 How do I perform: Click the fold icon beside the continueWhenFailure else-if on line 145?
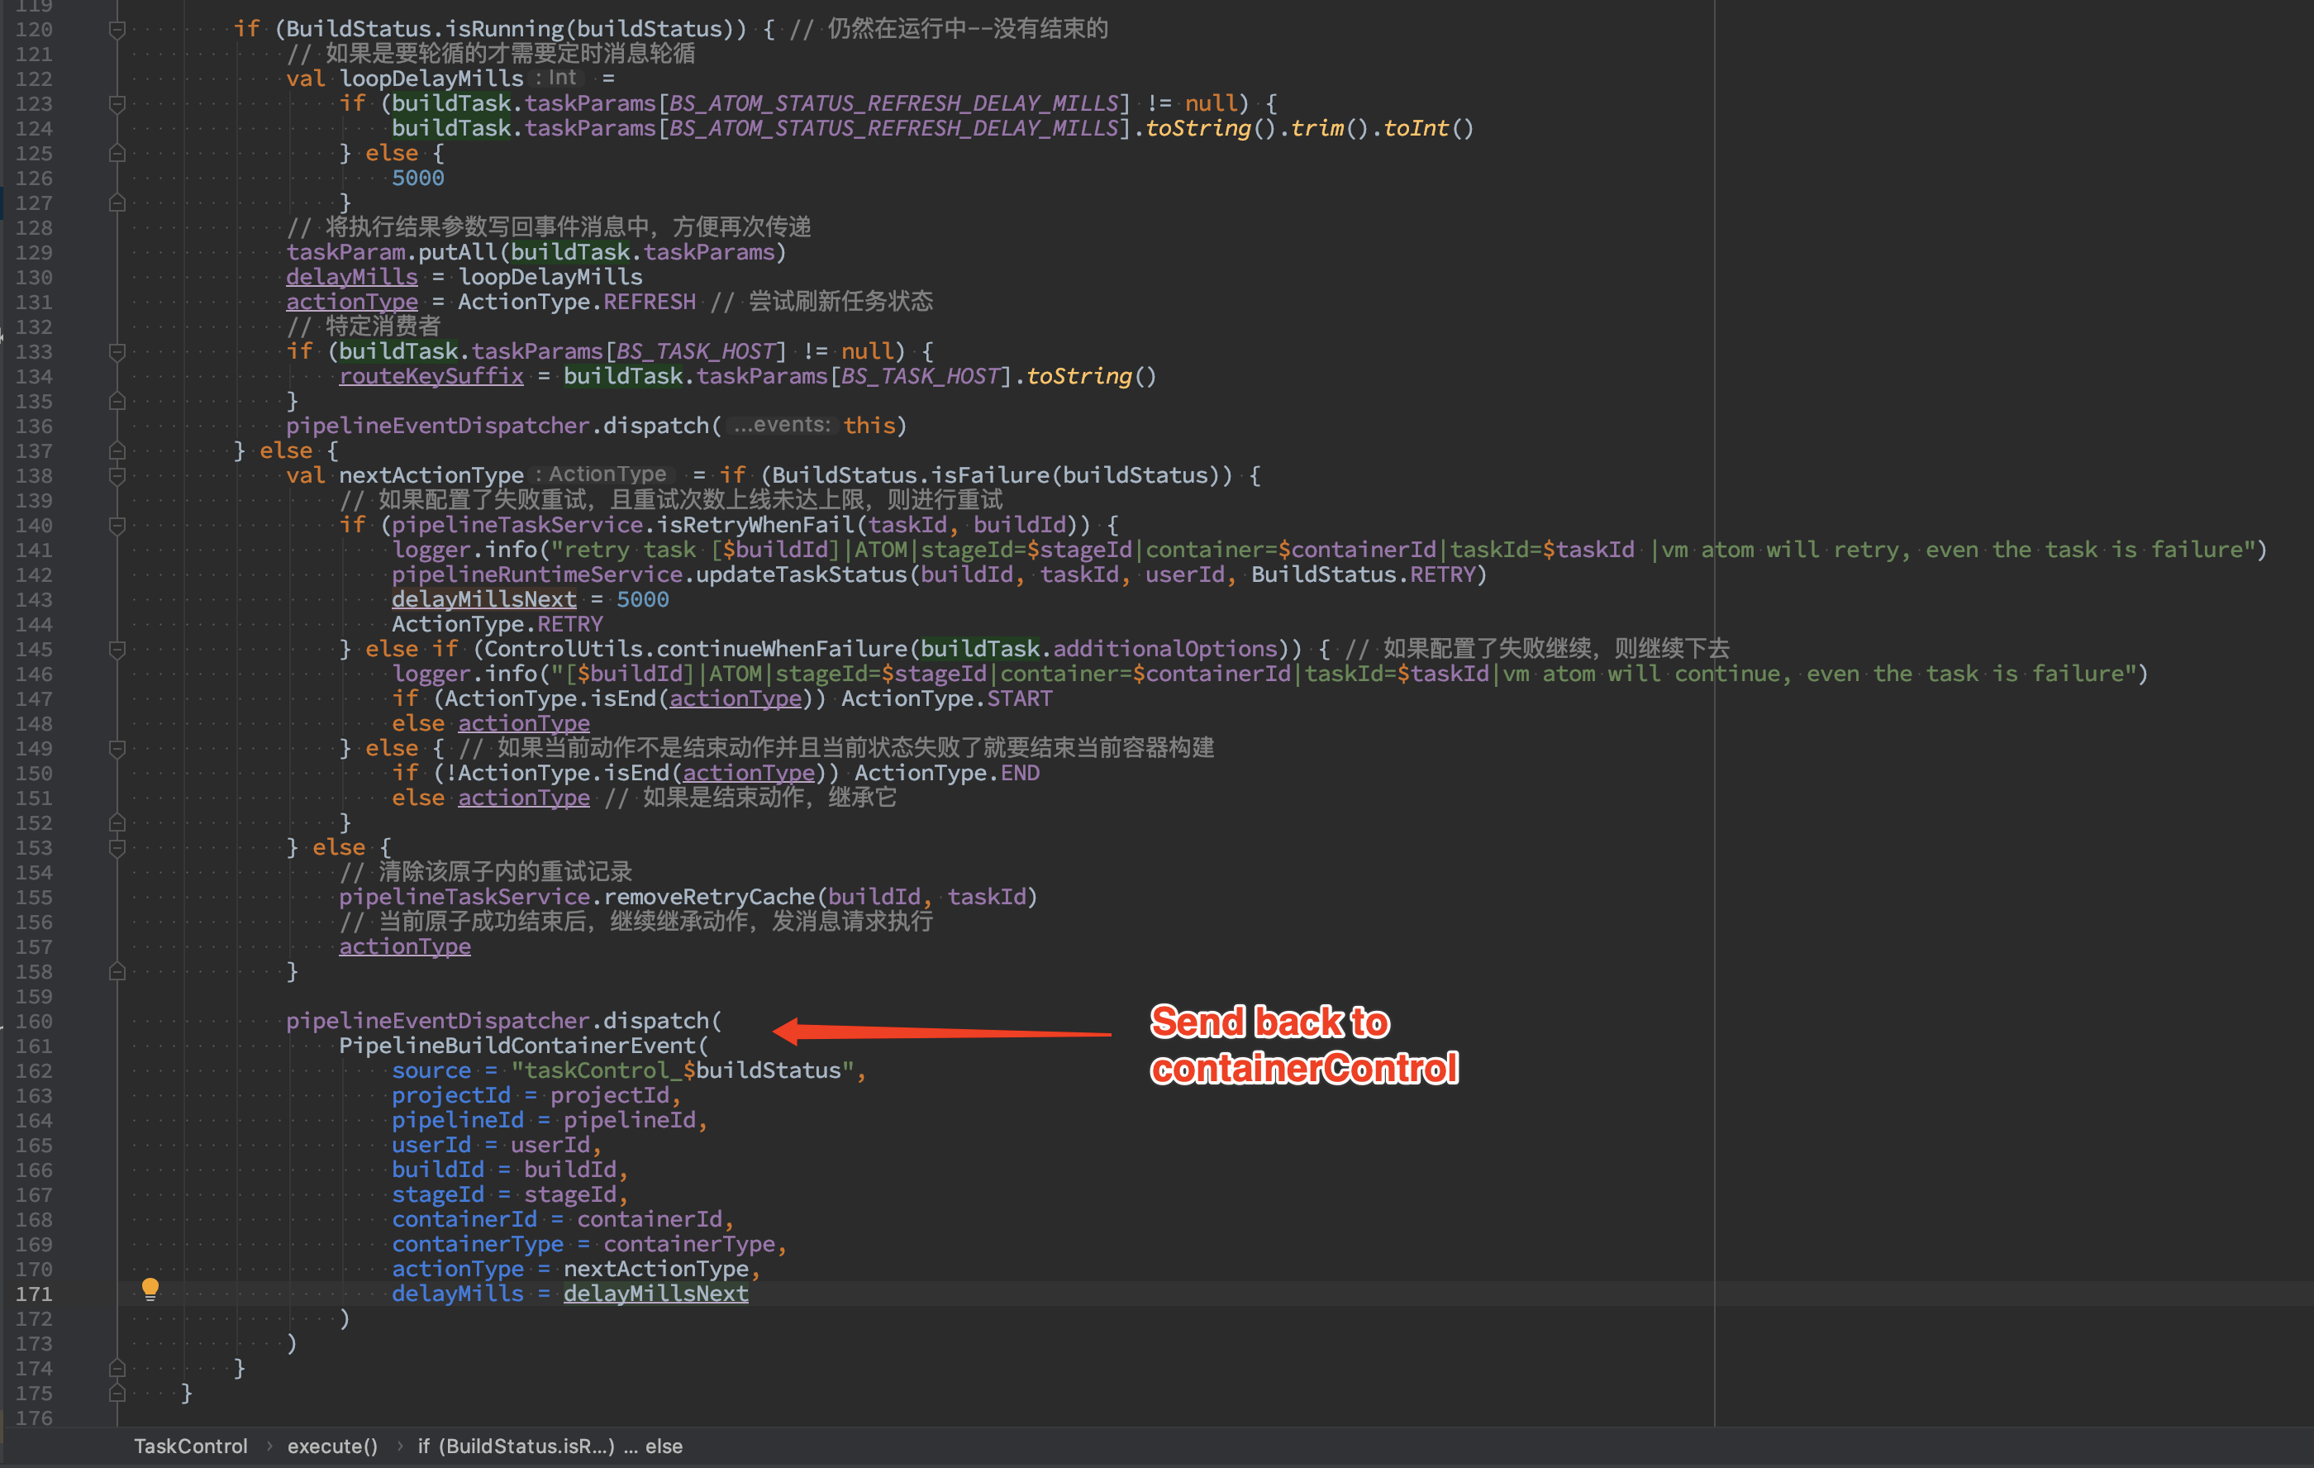pos(117,649)
